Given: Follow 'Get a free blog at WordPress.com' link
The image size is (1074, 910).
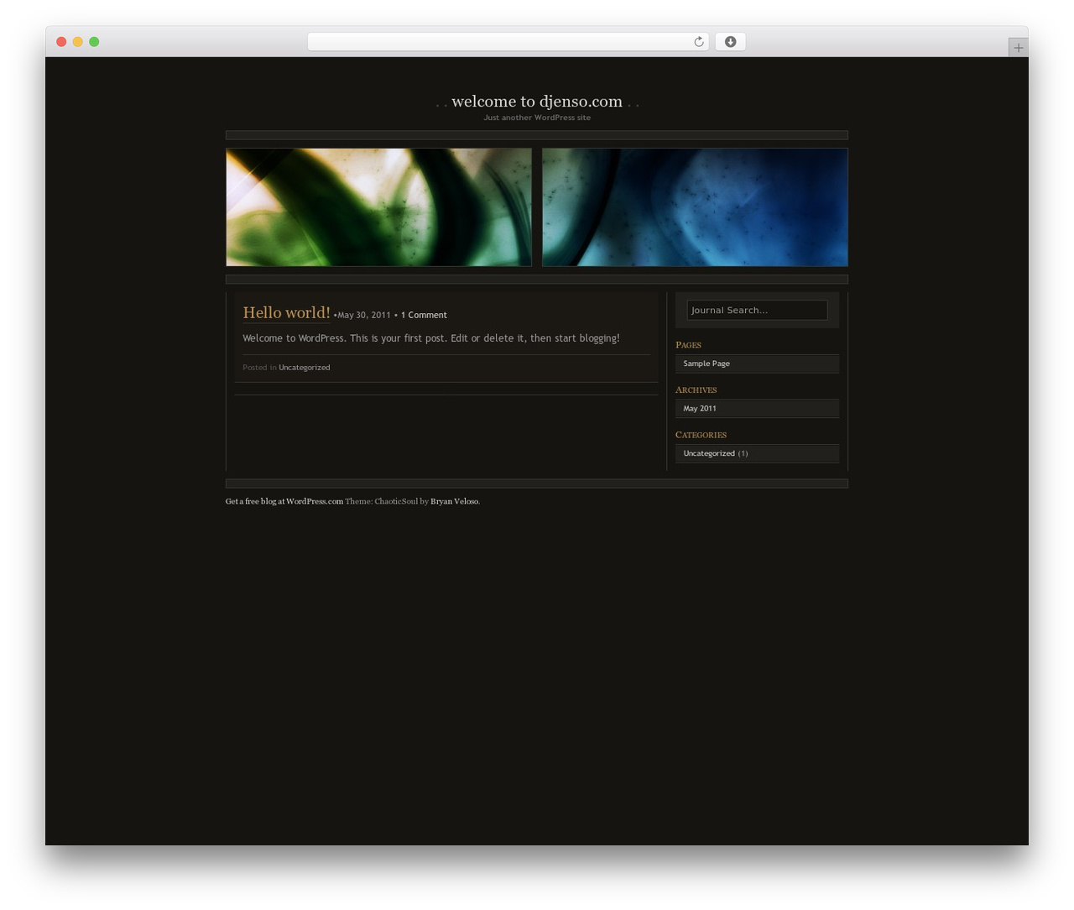Looking at the screenshot, I should [284, 501].
